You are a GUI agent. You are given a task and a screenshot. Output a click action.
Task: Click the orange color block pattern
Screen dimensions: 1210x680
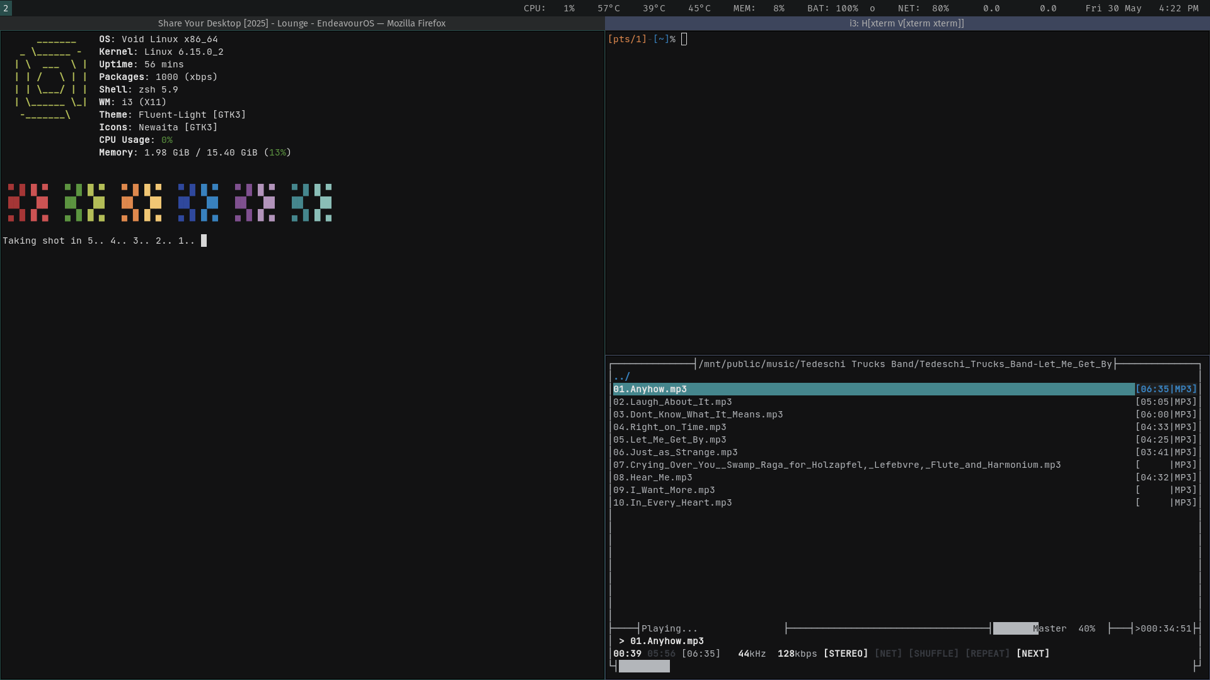142,203
